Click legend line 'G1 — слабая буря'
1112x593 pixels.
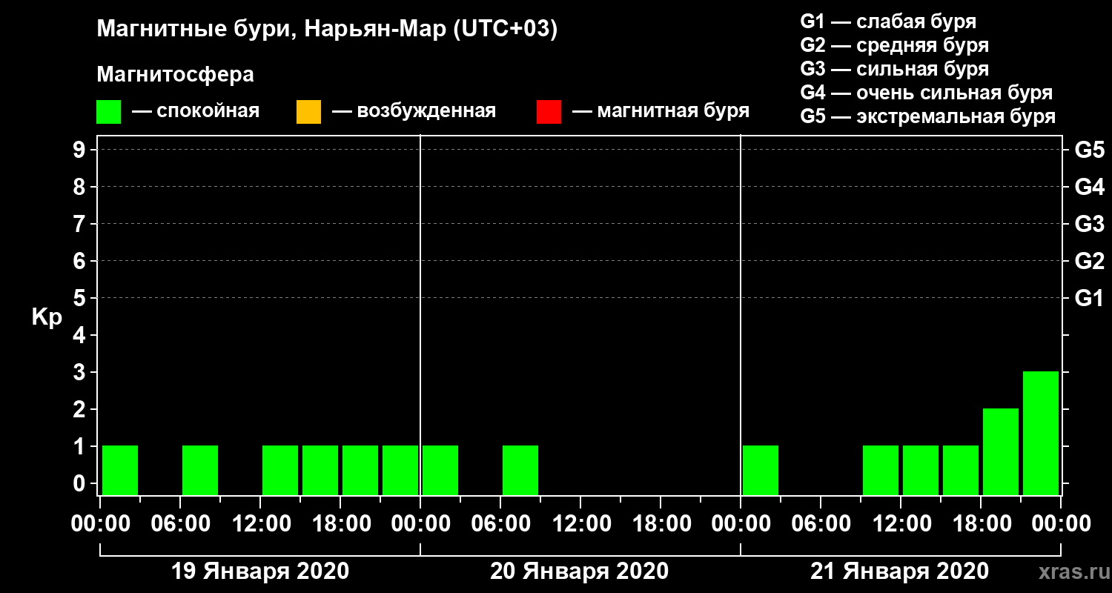coord(888,21)
